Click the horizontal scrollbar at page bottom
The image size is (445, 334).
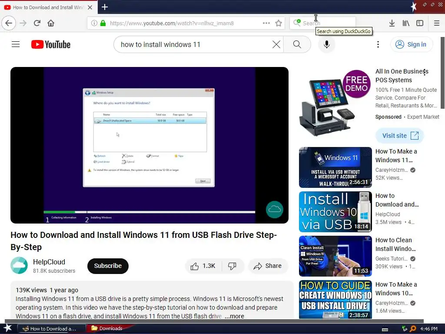[x=214, y=321]
